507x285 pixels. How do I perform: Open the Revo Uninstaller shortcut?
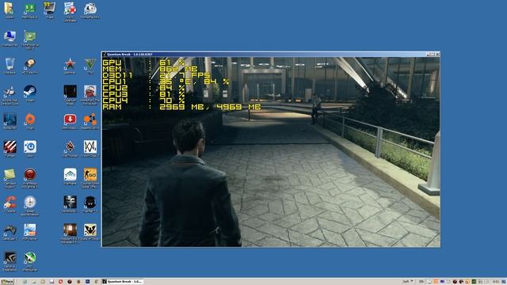(70, 9)
